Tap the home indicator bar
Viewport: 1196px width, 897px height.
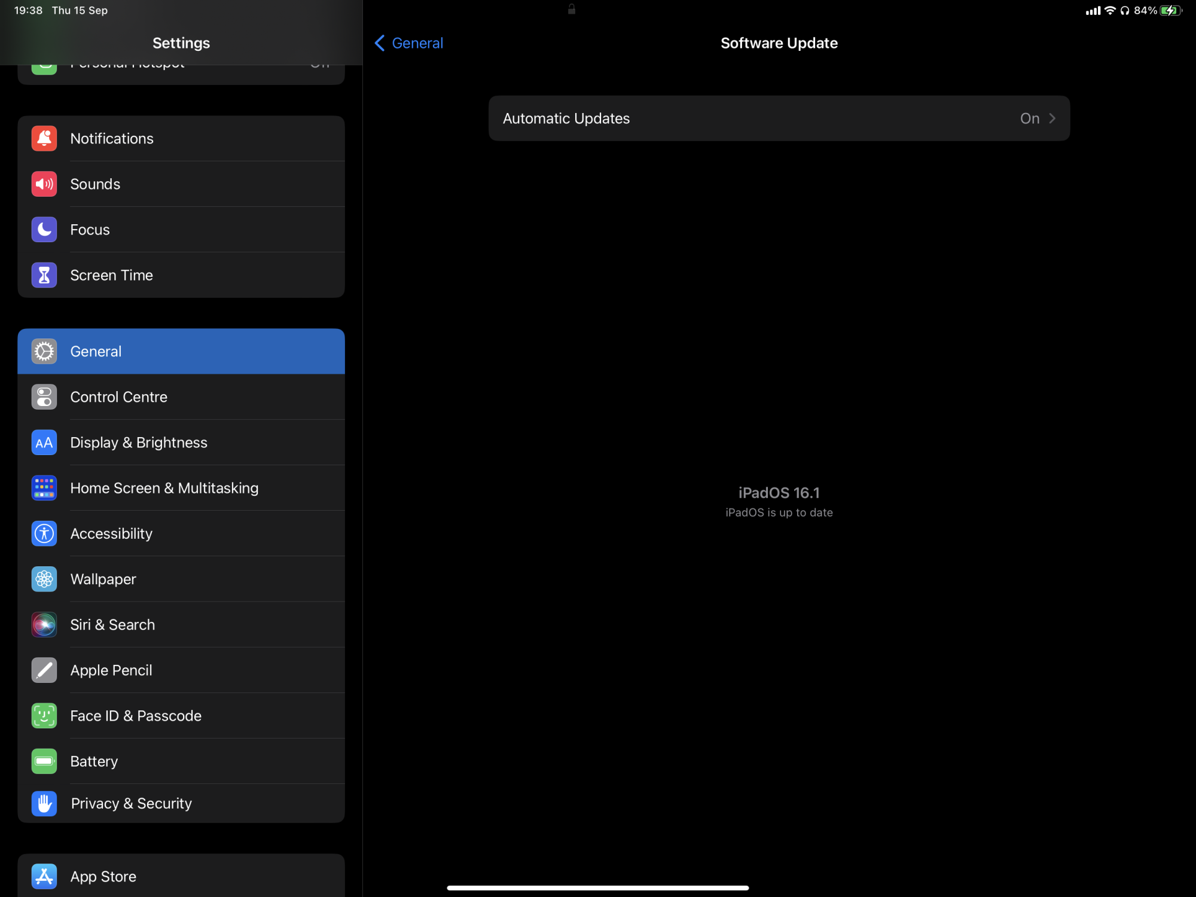597,888
